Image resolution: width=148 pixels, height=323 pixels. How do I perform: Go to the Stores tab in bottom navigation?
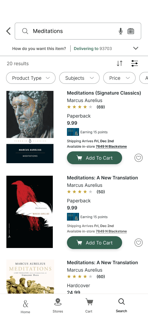pos(58,305)
